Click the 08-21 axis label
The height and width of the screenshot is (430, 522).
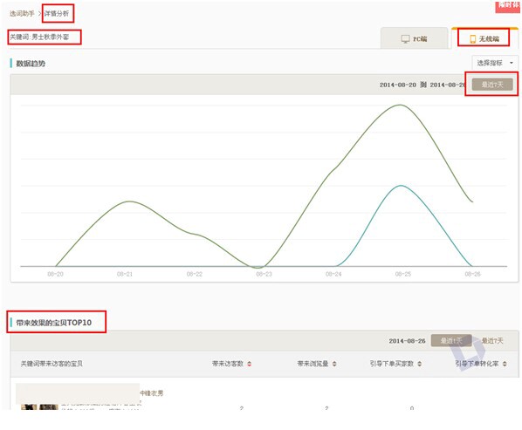pyautogui.click(x=125, y=274)
